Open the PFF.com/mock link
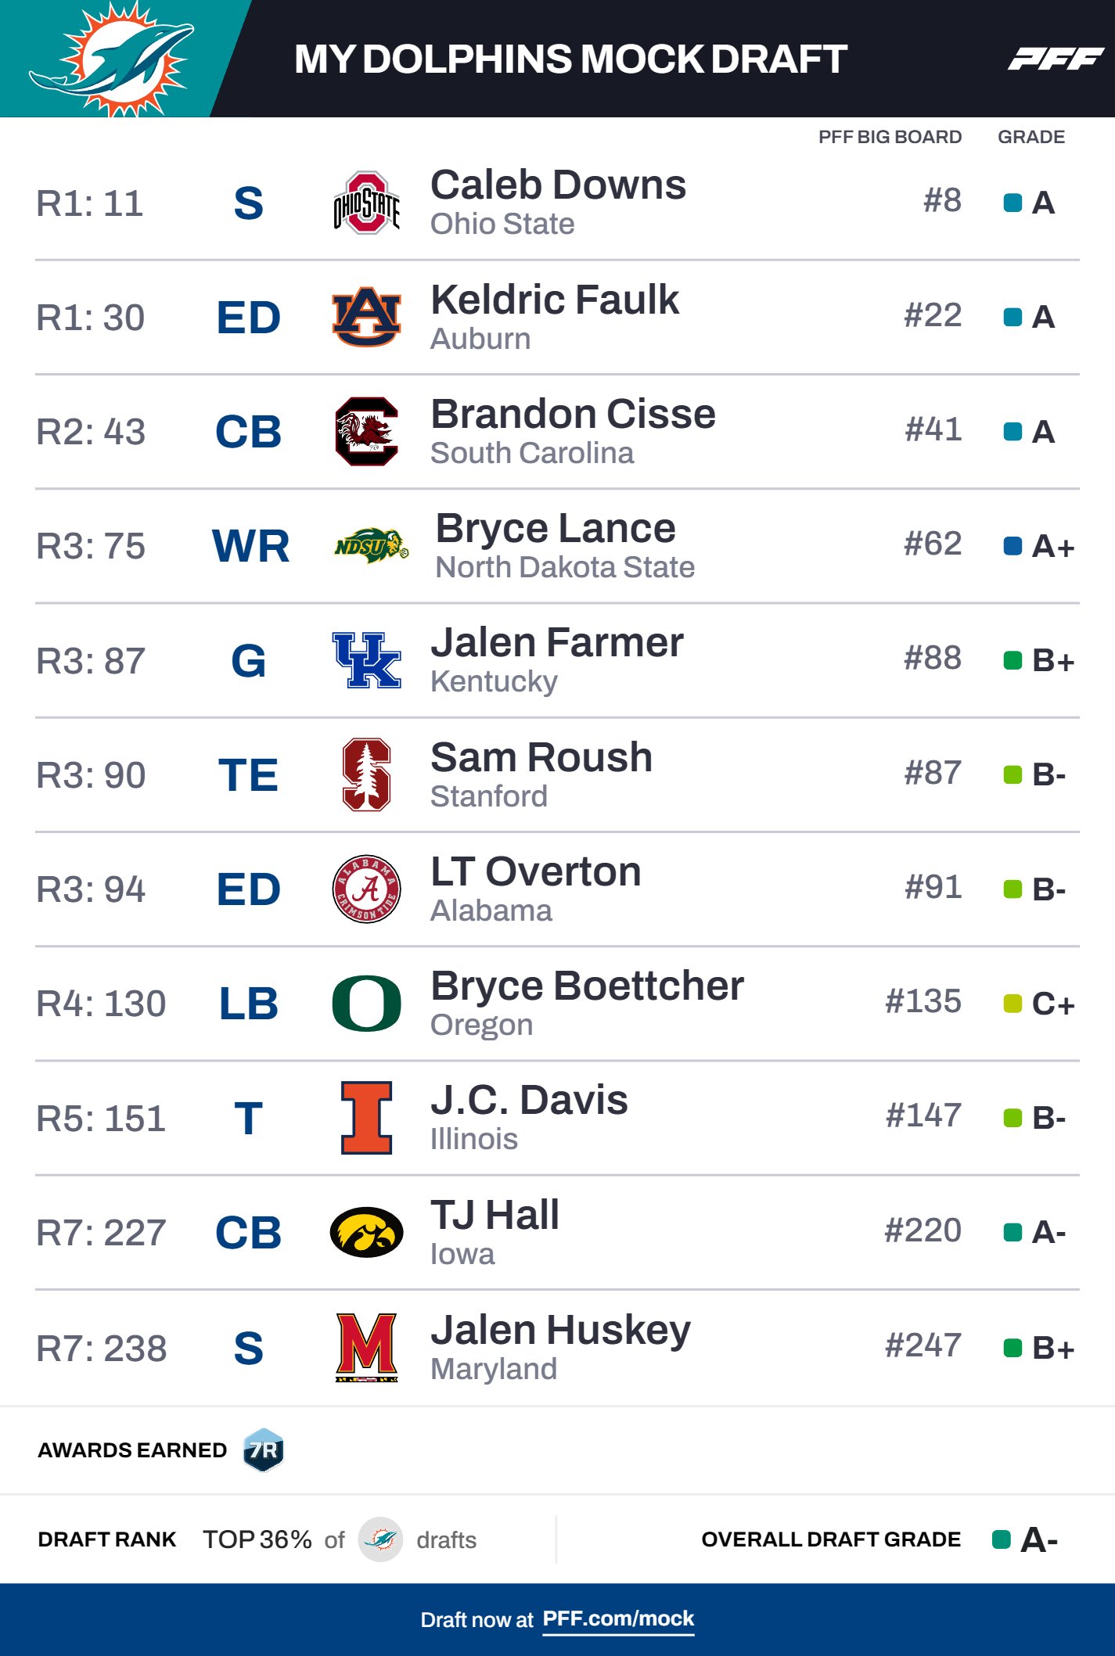The height and width of the screenshot is (1656, 1115). tap(618, 1618)
